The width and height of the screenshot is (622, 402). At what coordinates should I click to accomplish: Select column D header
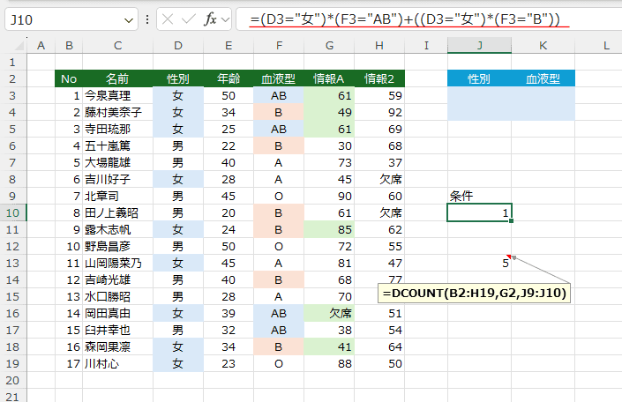coord(178,45)
